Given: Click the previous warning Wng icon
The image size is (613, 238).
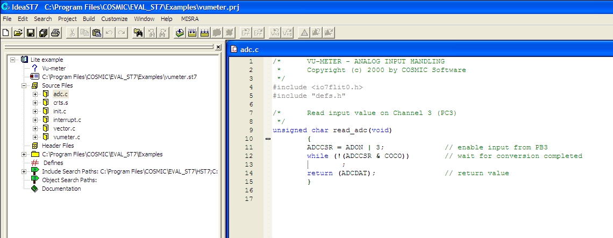Looking at the screenshot, I should click(x=275, y=33).
